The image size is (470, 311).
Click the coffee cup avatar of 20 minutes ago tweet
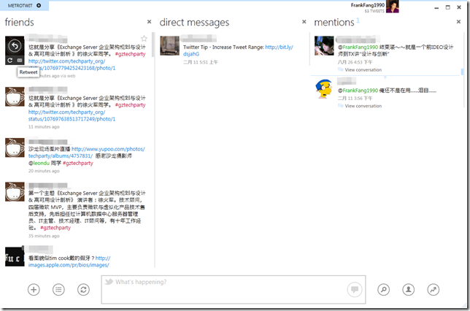pyautogui.click(x=15, y=148)
